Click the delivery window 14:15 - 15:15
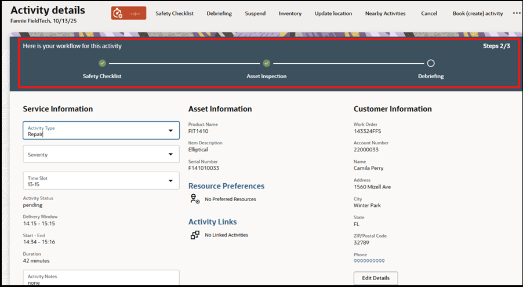Image resolution: width=523 pixels, height=287 pixels. click(39, 224)
